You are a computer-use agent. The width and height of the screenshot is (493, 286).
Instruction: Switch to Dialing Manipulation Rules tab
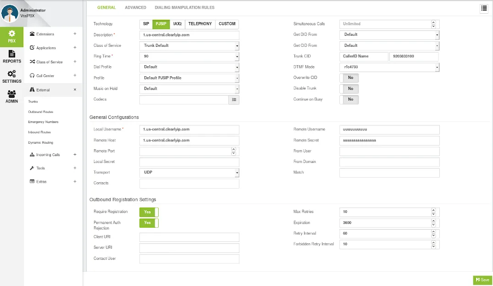pyautogui.click(x=184, y=7)
